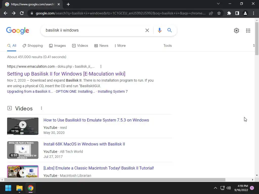The width and height of the screenshot is (259, 194).
Task: Select the All results tab
Action: pyautogui.click(x=12, y=46)
